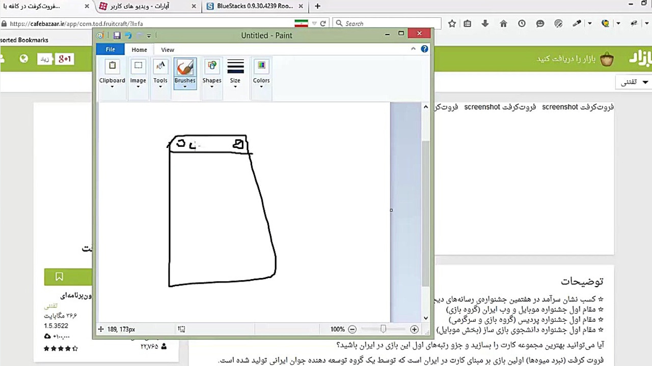Image resolution: width=652 pixels, height=366 pixels.
Task: Collapse the ribbon with the chevron arrow
Action: click(x=413, y=49)
